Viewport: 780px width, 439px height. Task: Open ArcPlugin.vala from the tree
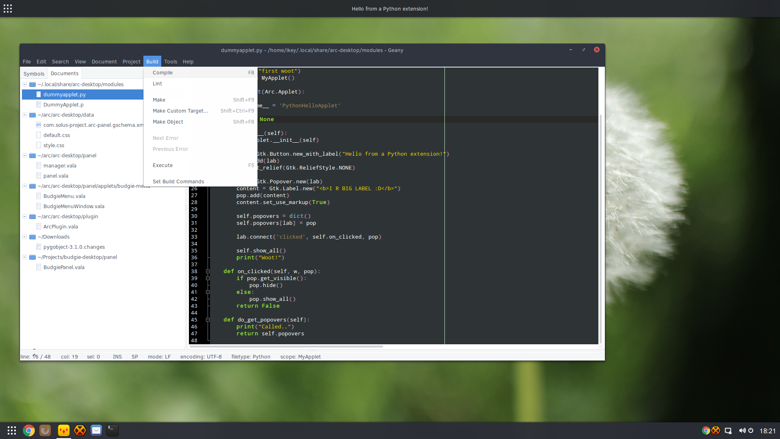coord(61,227)
